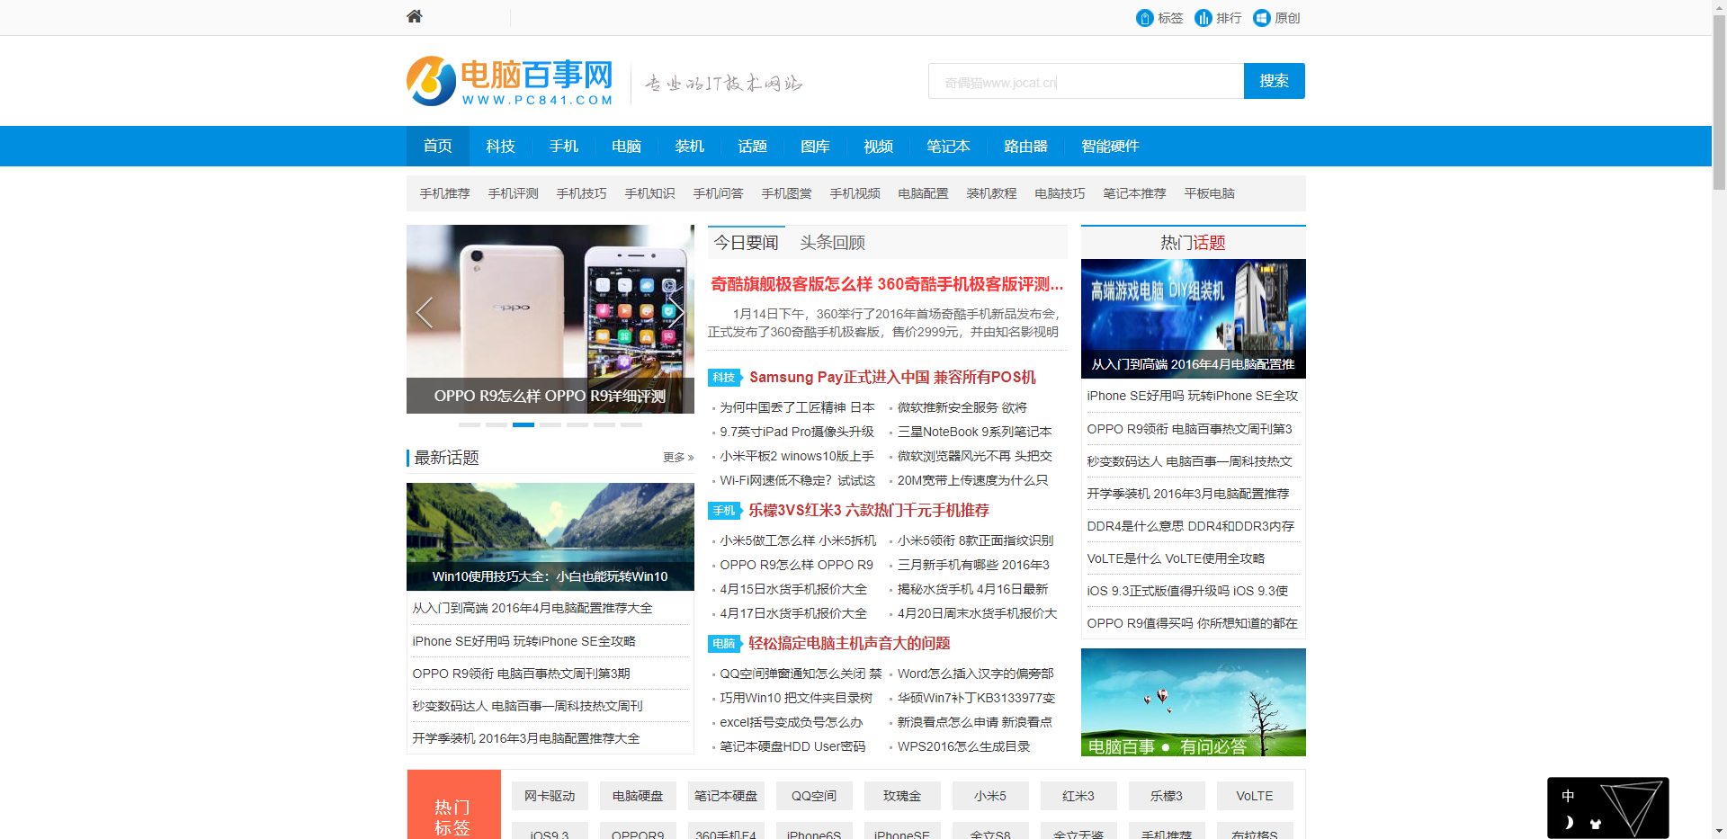Open 科技 in main navigation

501,146
